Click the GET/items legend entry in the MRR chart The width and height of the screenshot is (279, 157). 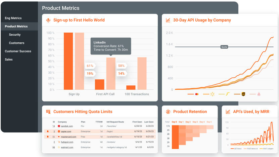(x=236, y=149)
